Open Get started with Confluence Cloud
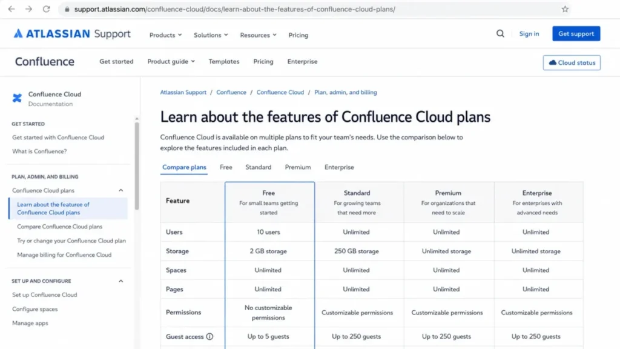This screenshot has width=620, height=349. click(58, 138)
